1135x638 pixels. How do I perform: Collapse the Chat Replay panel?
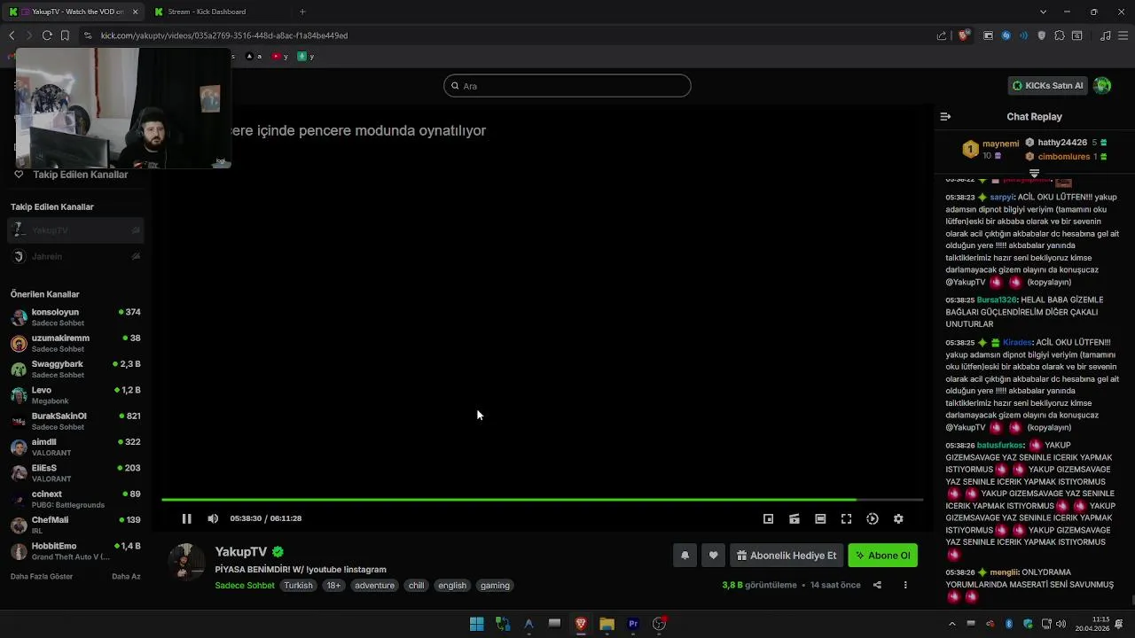click(x=945, y=116)
